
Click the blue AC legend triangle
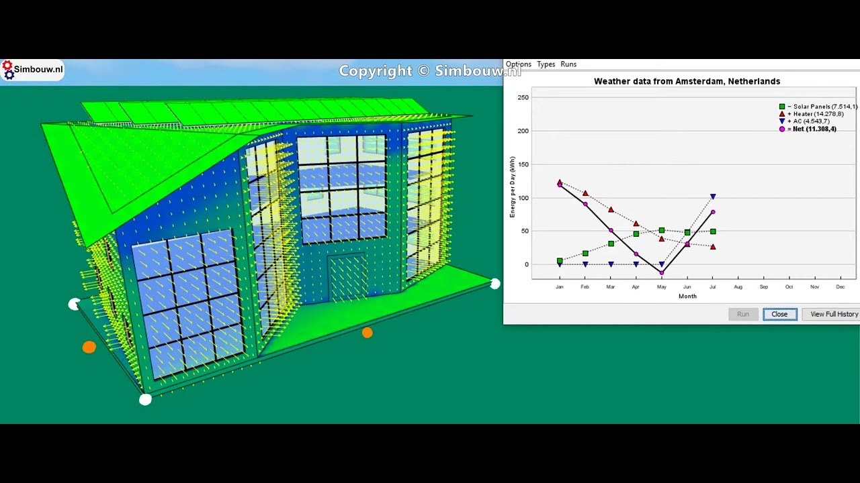tap(782, 121)
